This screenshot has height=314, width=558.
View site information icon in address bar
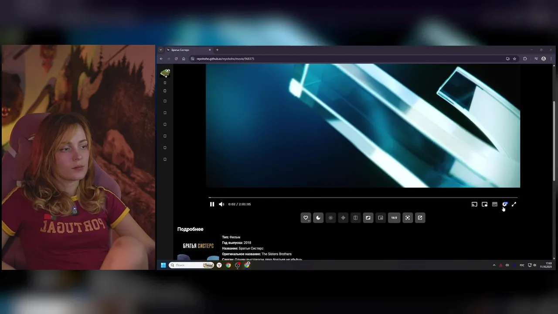click(193, 59)
